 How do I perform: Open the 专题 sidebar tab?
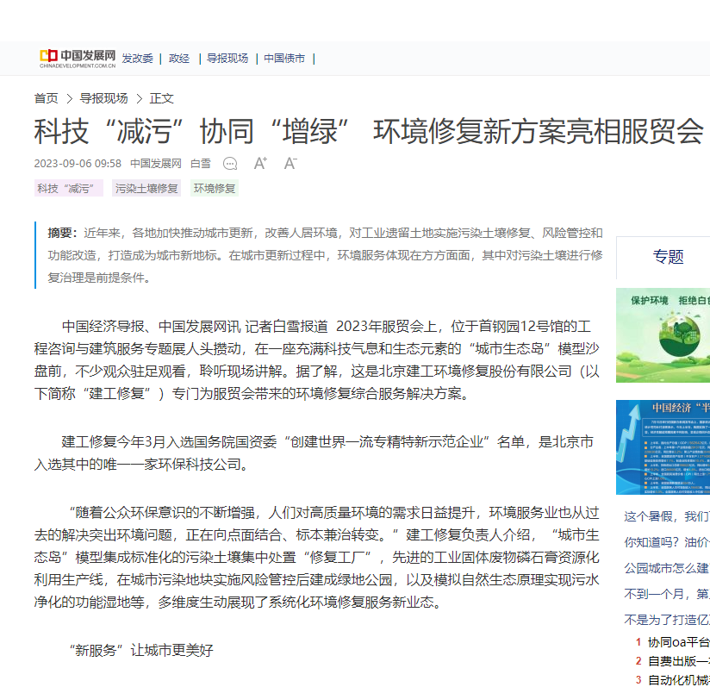668,257
